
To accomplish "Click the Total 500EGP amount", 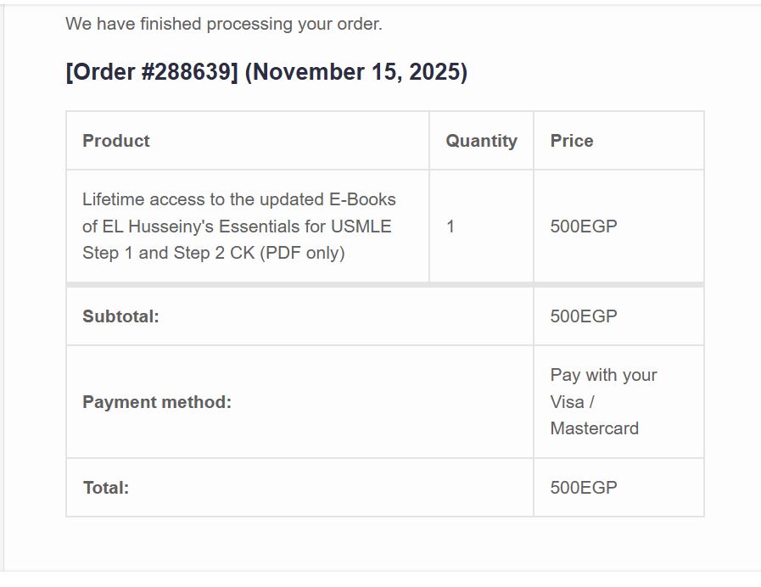I will (x=584, y=488).
